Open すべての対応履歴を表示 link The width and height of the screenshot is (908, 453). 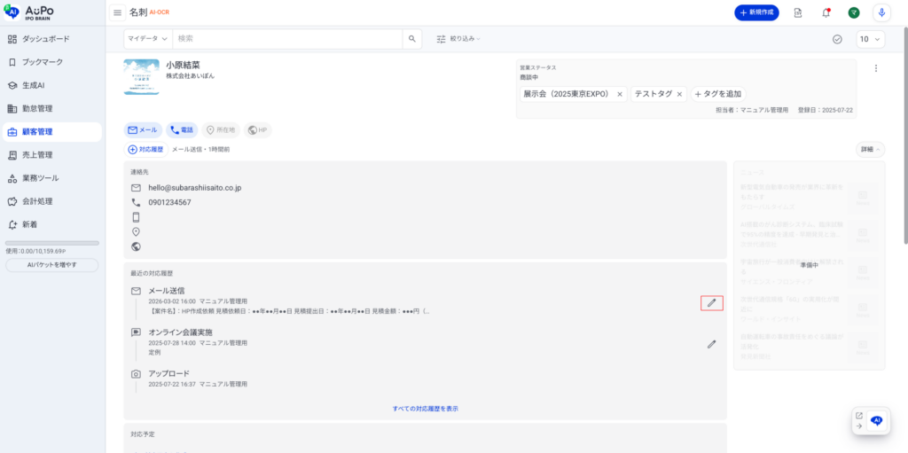pyautogui.click(x=425, y=409)
